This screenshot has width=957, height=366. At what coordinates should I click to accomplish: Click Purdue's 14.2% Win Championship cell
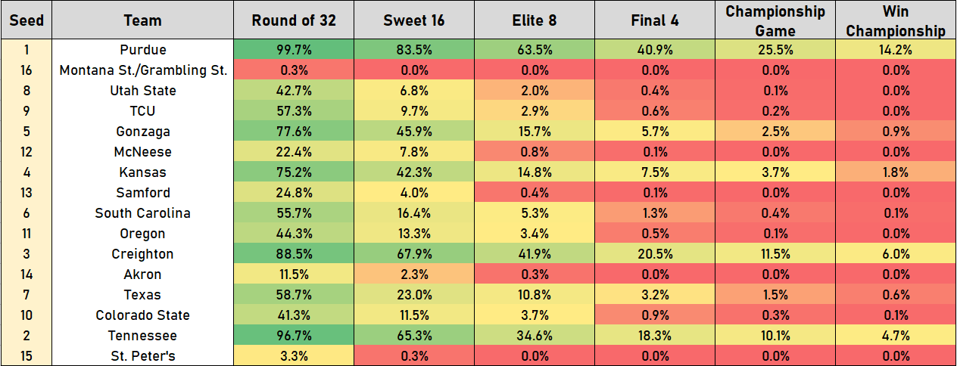tap(896, 50)
